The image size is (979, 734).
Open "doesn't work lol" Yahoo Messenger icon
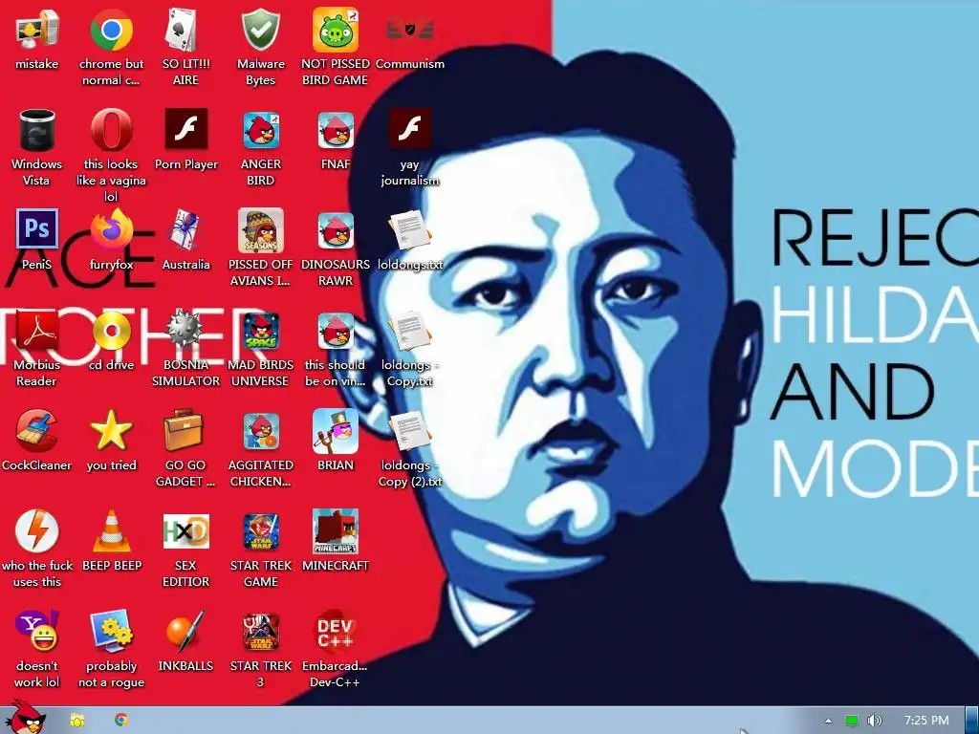click(x=37, y=631)
